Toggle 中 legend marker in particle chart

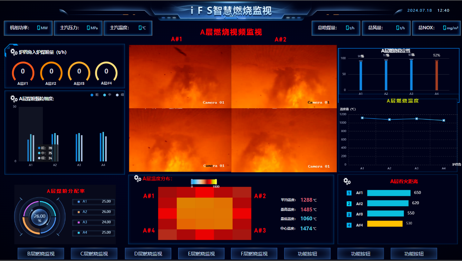pyautogui.click(x=105, y=95)
